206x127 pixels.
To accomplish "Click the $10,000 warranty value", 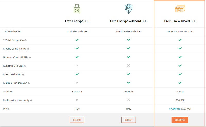I will (x=180, y=100).
